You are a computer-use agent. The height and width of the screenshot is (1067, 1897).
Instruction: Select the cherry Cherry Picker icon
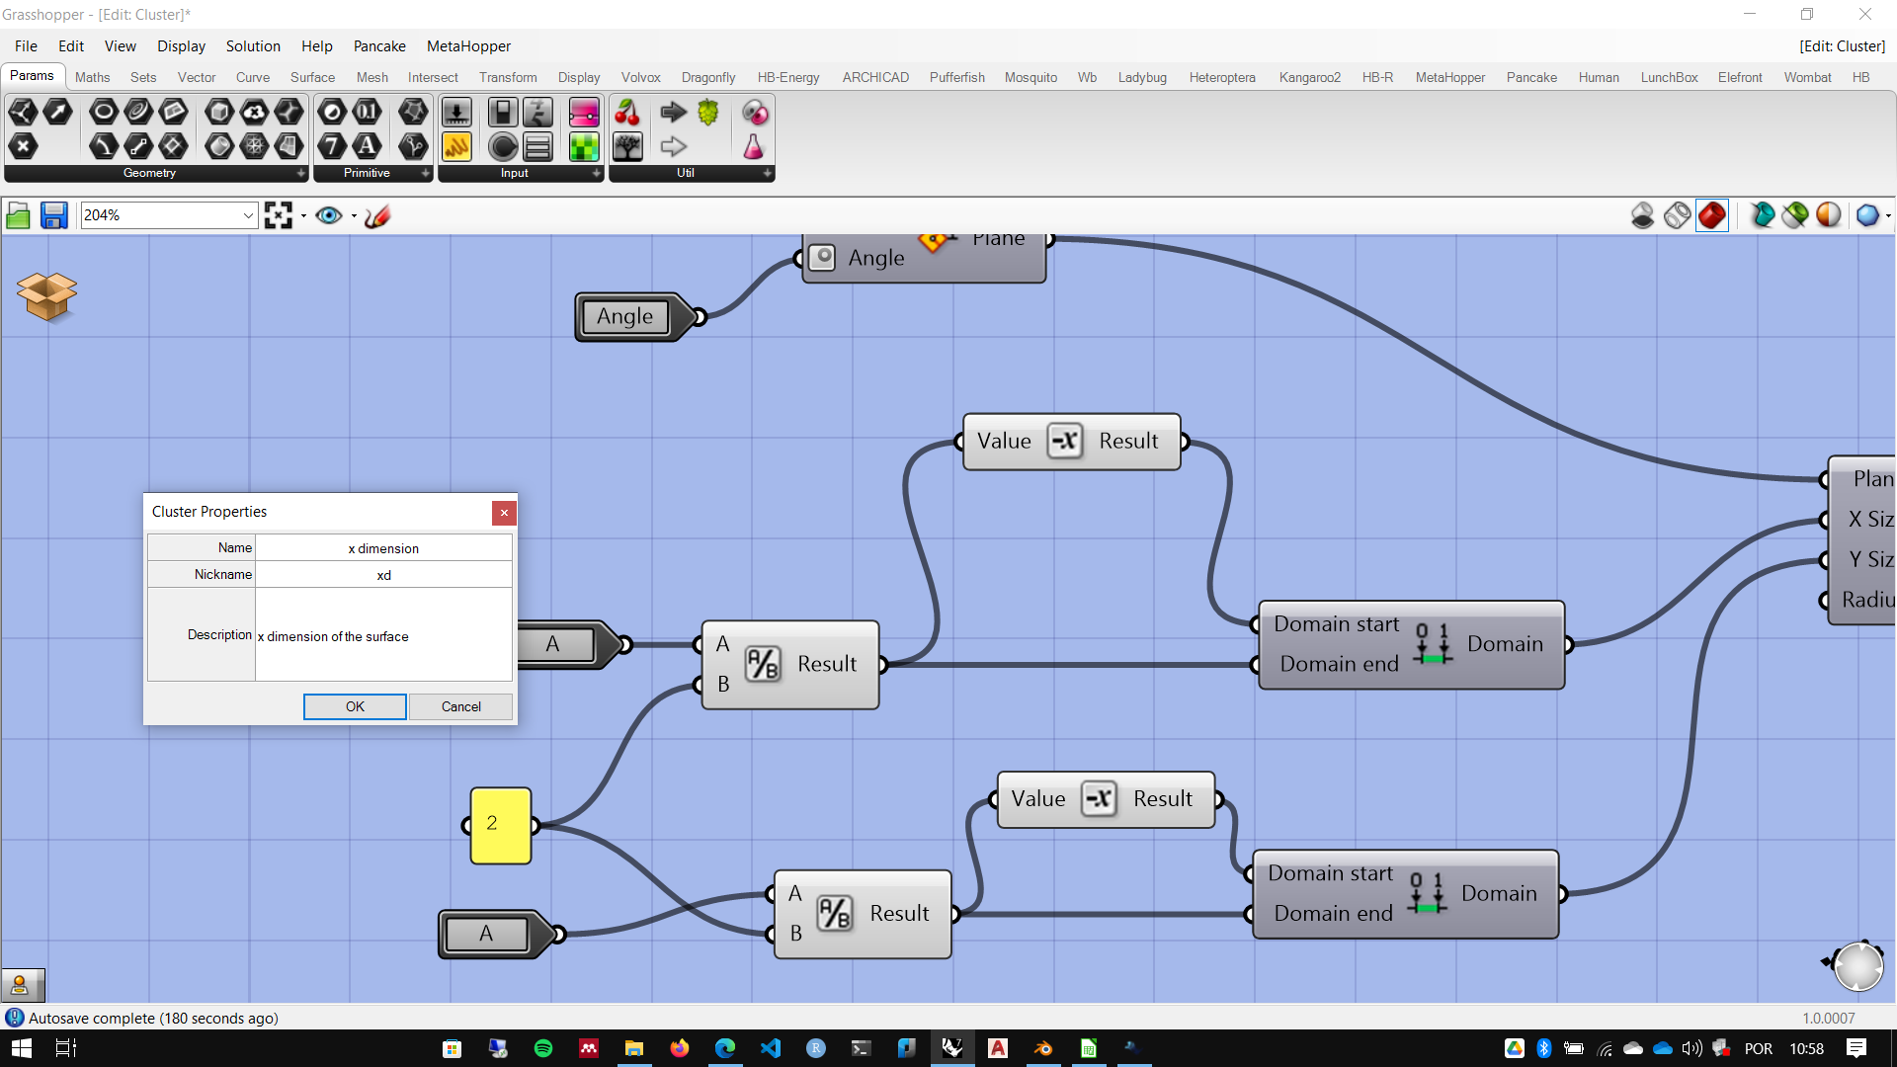click(x=627, y=112)
